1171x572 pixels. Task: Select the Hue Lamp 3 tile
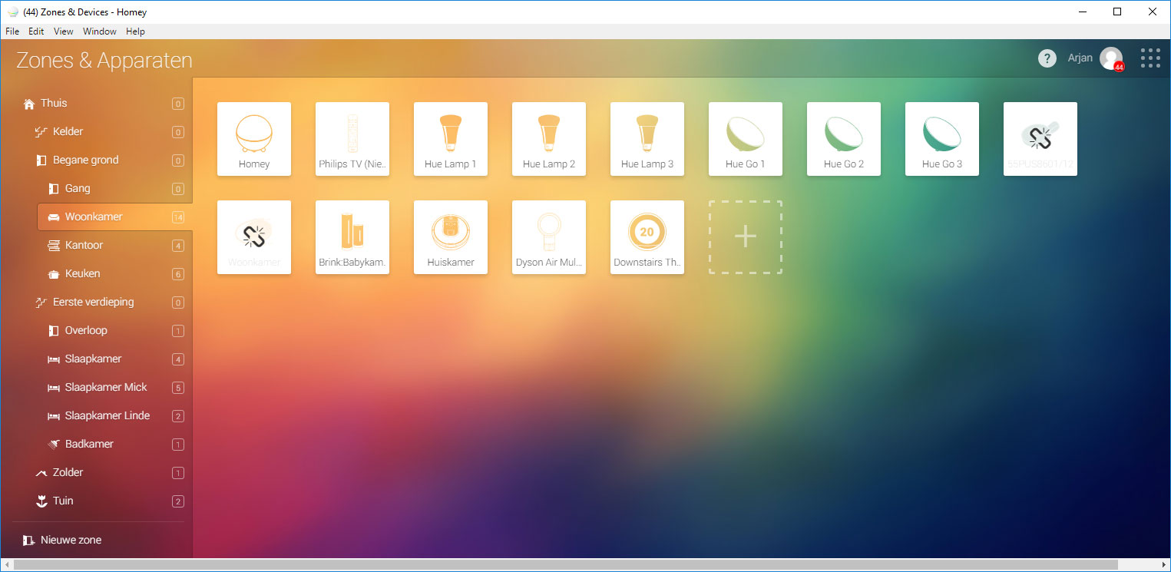(647, 139)
